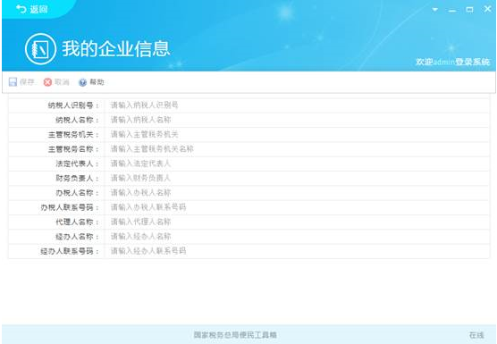Click the red cancel icon

click(47, 82)
